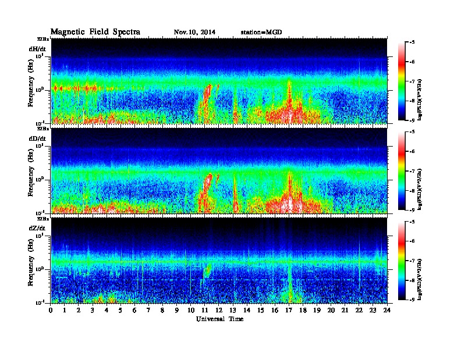Click the "-6" value on the dD/dt color bar

(412, 152)
